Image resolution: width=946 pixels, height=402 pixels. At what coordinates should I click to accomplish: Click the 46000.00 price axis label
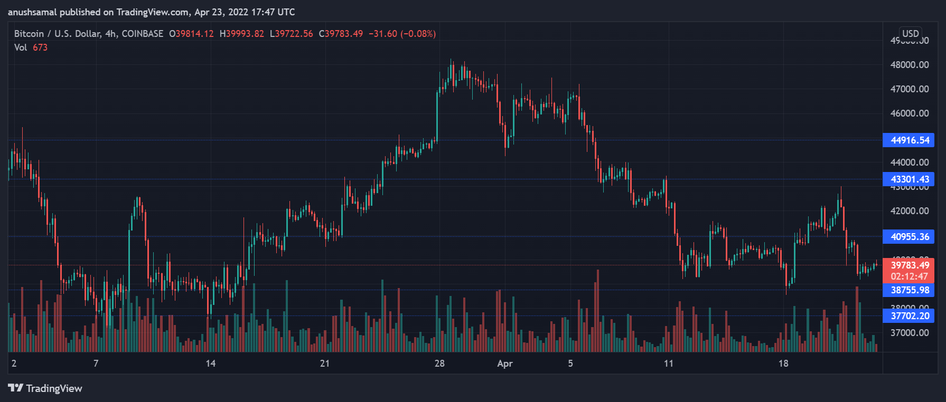click(x=910, y=113)
